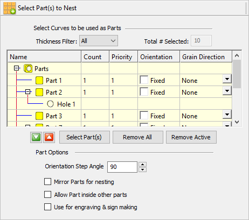The width and height of the screenshot is (249, 220).
Task: Click the Orientation Step Angle input field
Action: (122, 167)
